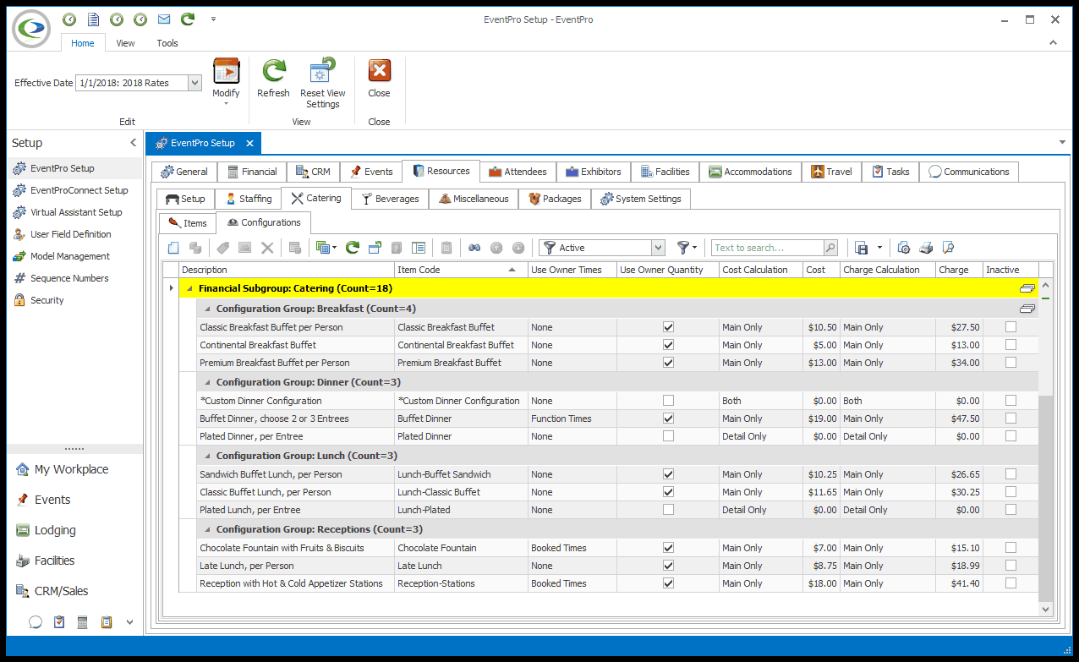This screenshot has height=662, width=1079.
Task: Open the Effective Date dropdown
Action: [x=194, y=83]
